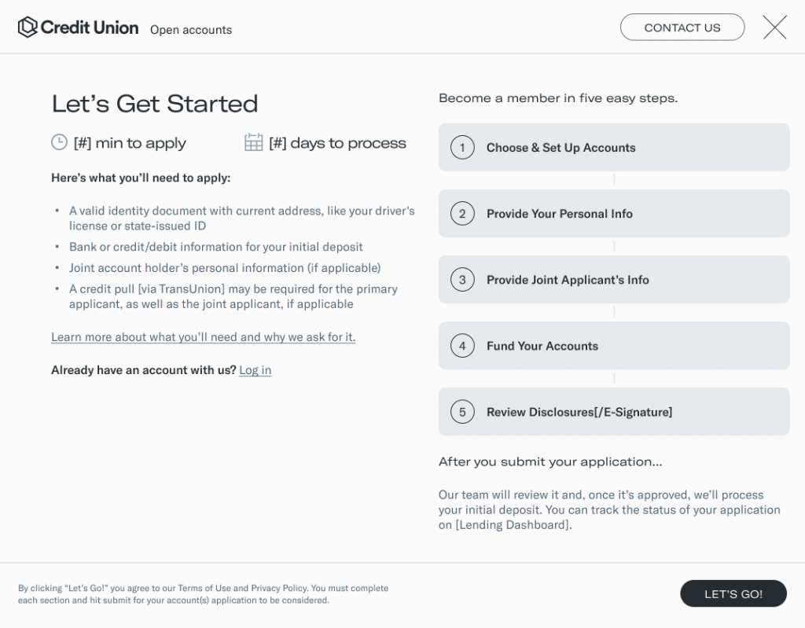Viewport: 805px width, 628px height.
Task: Click the step 5 circle number icon
Action: pyautogui.click(x=462, y=412)
